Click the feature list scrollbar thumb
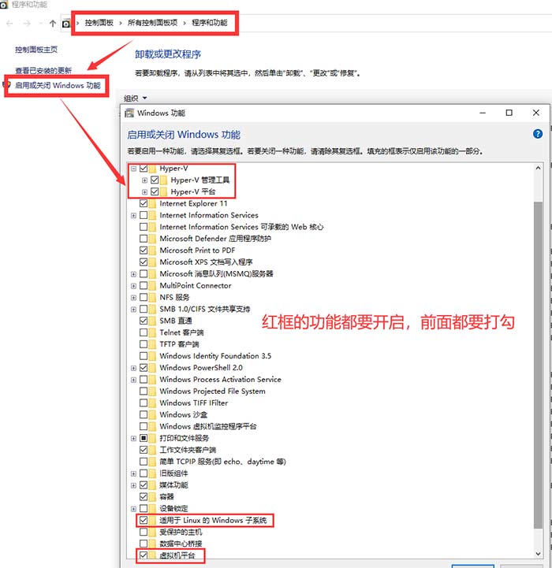 pyautogui.click(x=539, y=365)
